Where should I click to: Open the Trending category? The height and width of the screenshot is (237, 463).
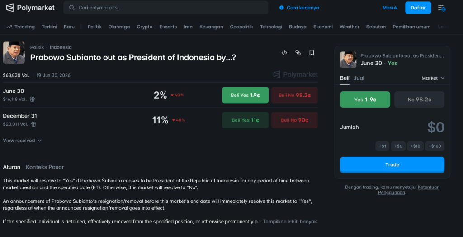pos(24,27)
